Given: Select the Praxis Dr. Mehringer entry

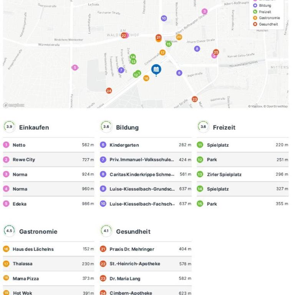Looking at the screenshot, I should (146, 249).
